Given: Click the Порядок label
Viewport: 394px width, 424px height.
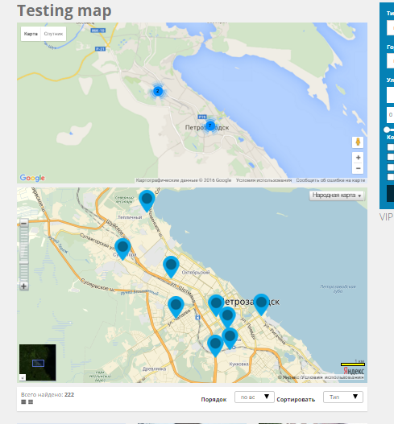Looking at the screenshot, I should point(214,399).
